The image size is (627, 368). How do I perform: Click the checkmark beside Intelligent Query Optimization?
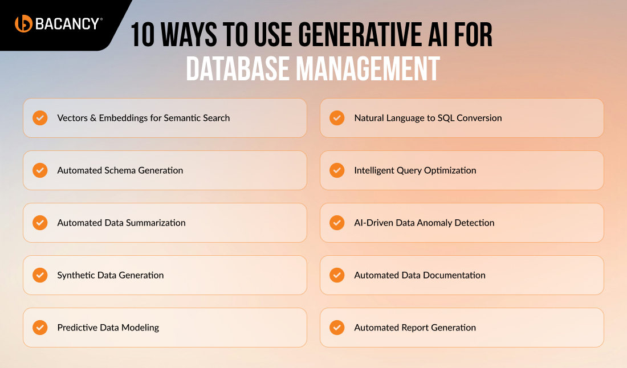tap(337, 170)
